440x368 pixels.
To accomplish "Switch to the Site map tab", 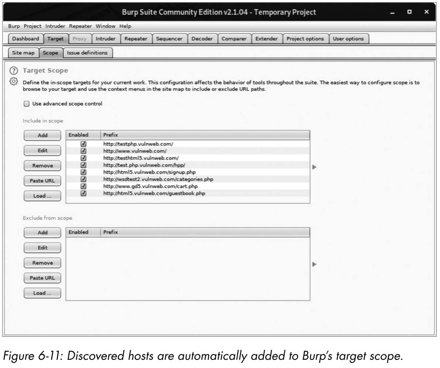I will tap(23, 53).
